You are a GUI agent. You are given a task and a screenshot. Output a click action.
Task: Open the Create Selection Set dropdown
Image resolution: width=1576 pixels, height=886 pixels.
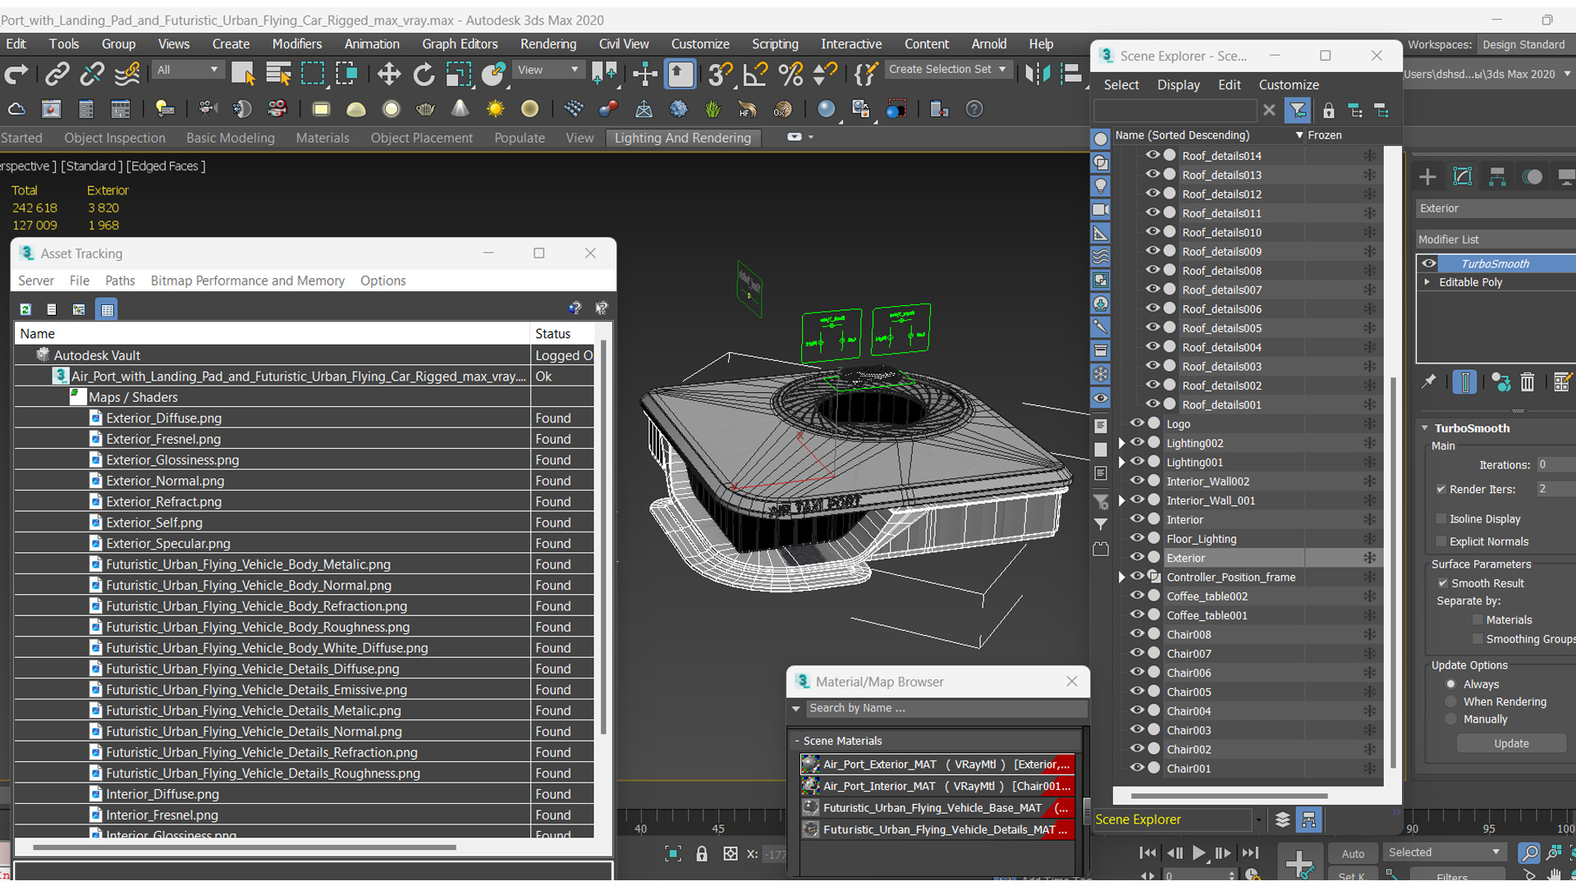[x=948, y=70]
